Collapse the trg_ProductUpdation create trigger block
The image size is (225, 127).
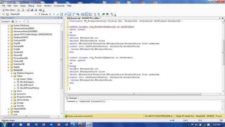coord(68,58)
